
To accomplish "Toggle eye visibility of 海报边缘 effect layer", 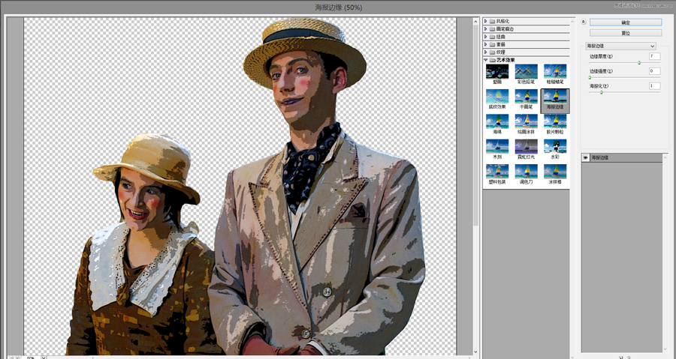I will pyautogui.click(x=586, y=158).
